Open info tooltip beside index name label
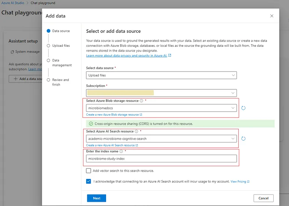Screen dimensions: 289x206 pyautogui.click(x=121, y=151)
